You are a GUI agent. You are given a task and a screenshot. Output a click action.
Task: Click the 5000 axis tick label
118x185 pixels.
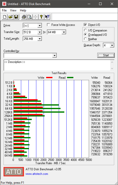point(89,160)
